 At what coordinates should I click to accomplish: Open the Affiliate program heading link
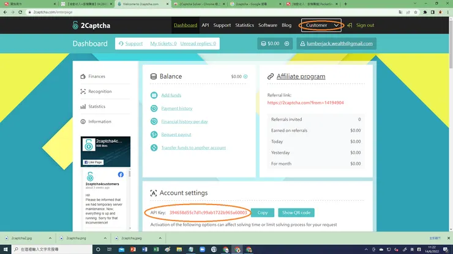(301, 76)
